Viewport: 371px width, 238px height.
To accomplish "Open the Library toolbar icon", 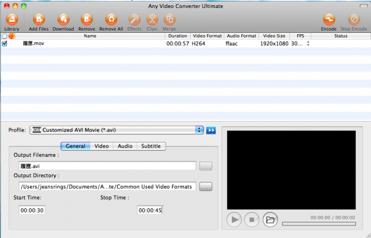I will 12,19.
